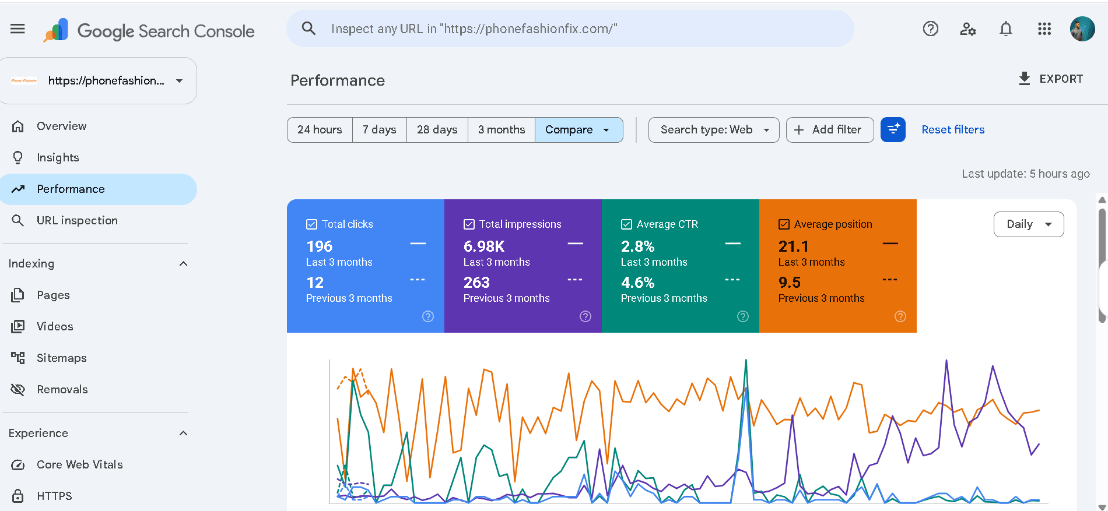Click the Overview home icon
The height and width of the screenshot is (511, 1108).
coord(18,126)
